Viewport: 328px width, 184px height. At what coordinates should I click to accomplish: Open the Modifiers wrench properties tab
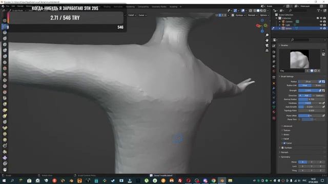(274, 88)
